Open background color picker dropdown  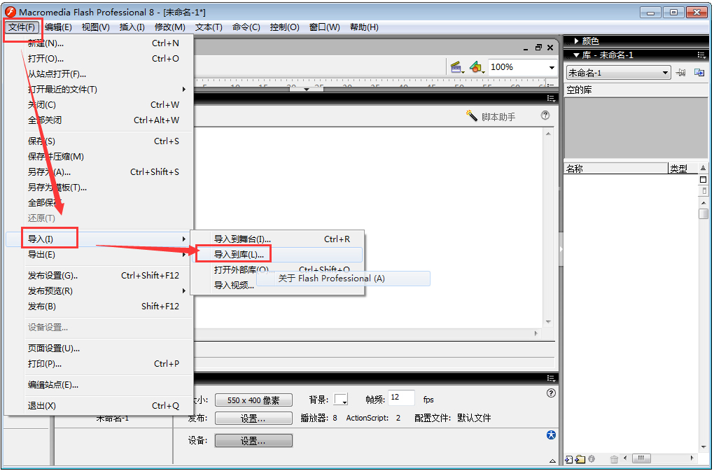(x=341, y=400)
